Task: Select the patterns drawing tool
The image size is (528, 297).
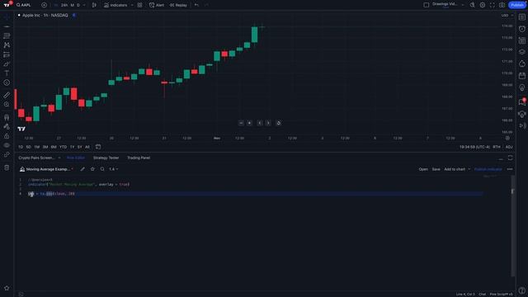Action: coord(7,45)
